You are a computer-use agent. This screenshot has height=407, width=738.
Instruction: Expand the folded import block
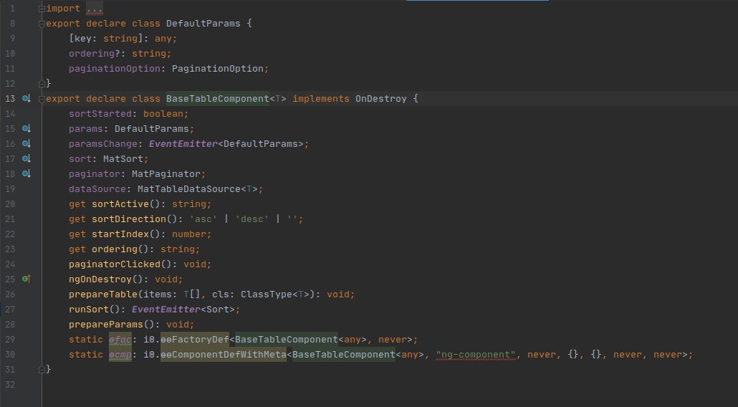click(x=42, y=9)
